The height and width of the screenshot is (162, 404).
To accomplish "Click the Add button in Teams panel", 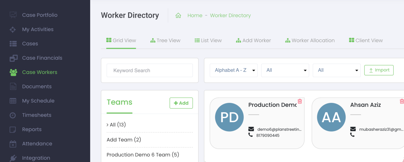I will coord(181,103).
